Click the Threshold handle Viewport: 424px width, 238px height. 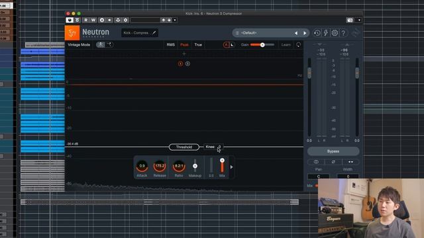pos(184,147)
